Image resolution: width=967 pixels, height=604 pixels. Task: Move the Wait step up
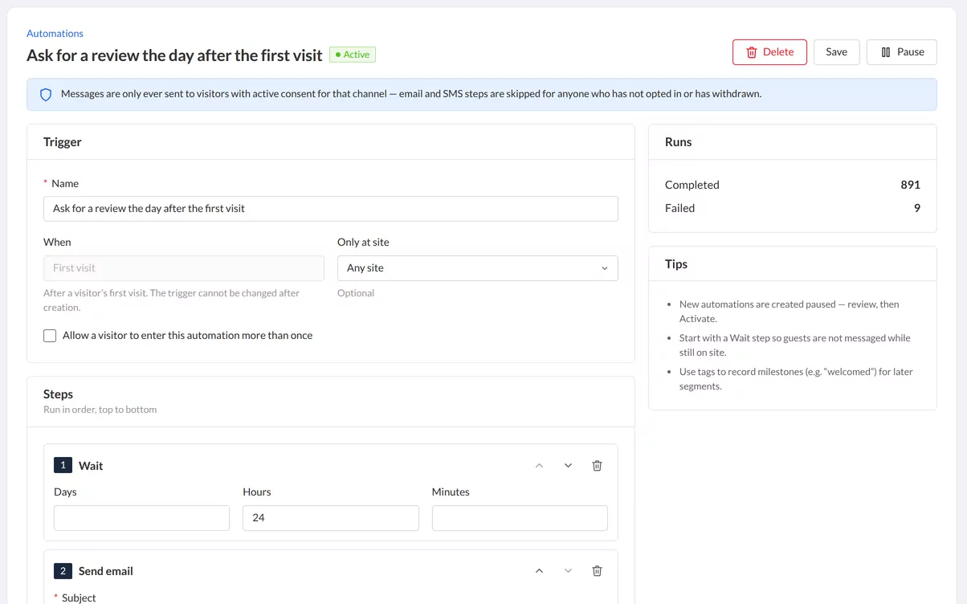click(539, 466)
